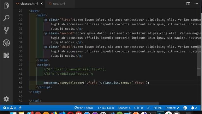The width and height of the screenshot is (202, 114).
Task: Click the closing html tag on line 47
Action: pyautogui.click(x=35, y=101)
